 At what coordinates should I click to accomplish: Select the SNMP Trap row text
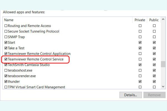(16, 37)
